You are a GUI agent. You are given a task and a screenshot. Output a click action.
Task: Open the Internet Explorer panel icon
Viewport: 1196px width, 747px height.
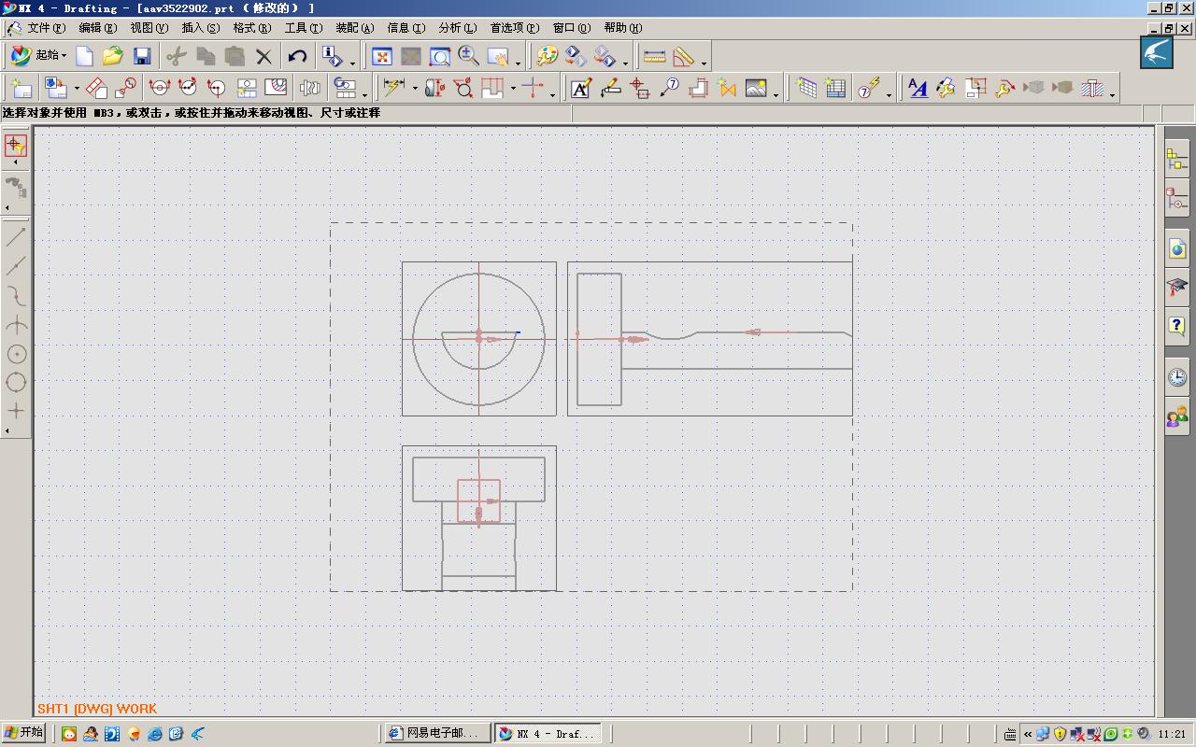coord(1177,248)
